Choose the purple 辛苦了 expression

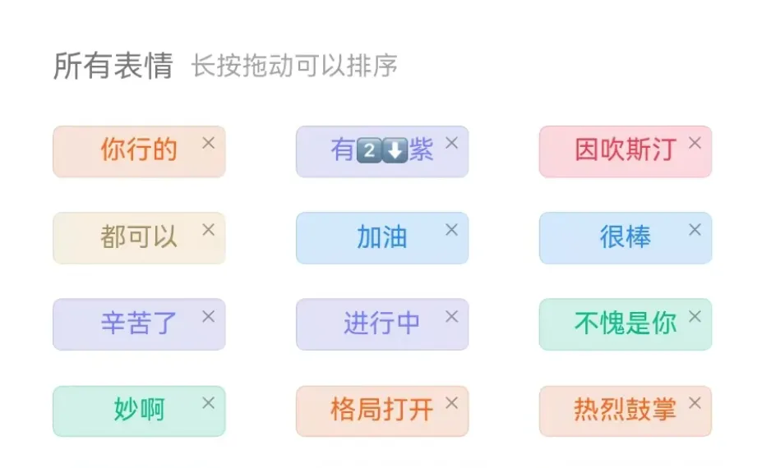139,324
